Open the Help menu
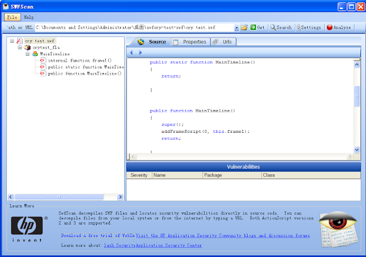The image size is (366, 257). coord(29,17)
